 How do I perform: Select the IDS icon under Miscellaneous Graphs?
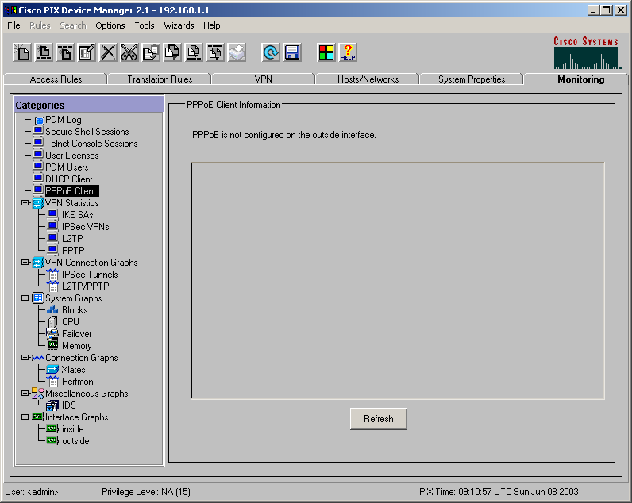pos(52,405)
